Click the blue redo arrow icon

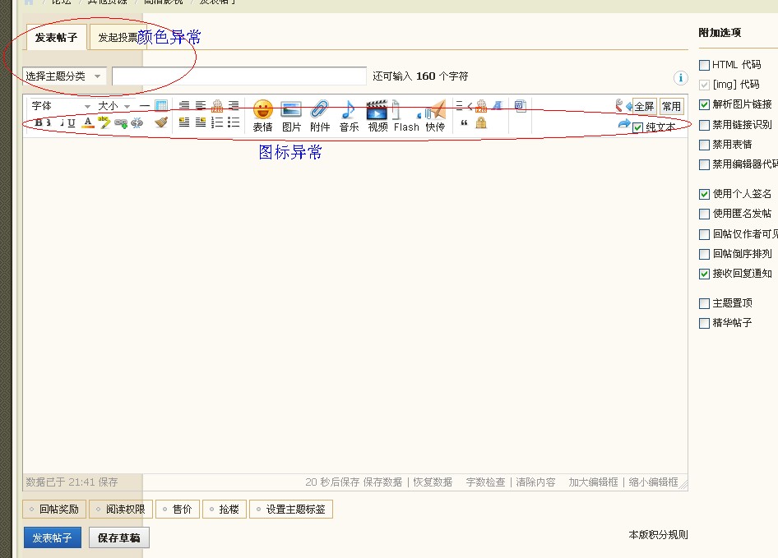(x=623, y=123)
